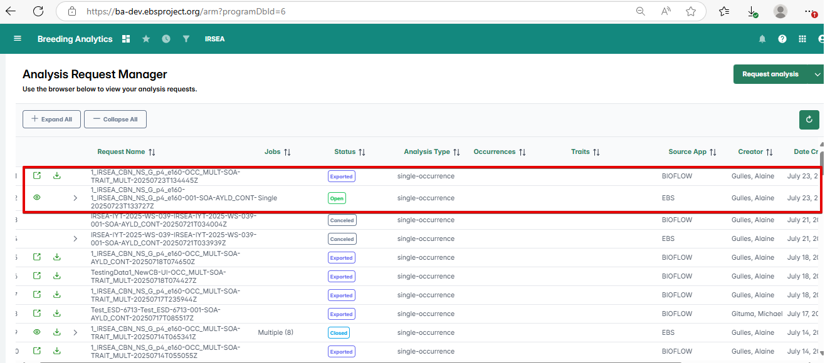Open the recent history clock icon
The width and height of the screenshot is (825, 363).
coord(166,39)
